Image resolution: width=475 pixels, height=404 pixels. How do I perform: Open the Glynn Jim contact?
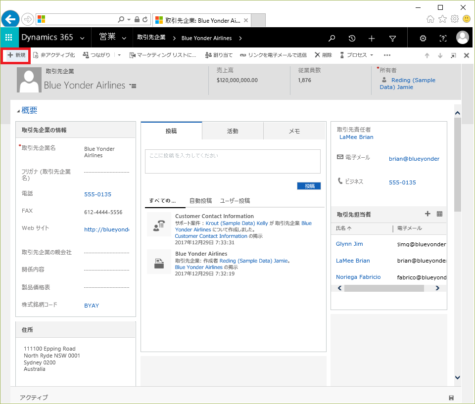pos(349,244)
